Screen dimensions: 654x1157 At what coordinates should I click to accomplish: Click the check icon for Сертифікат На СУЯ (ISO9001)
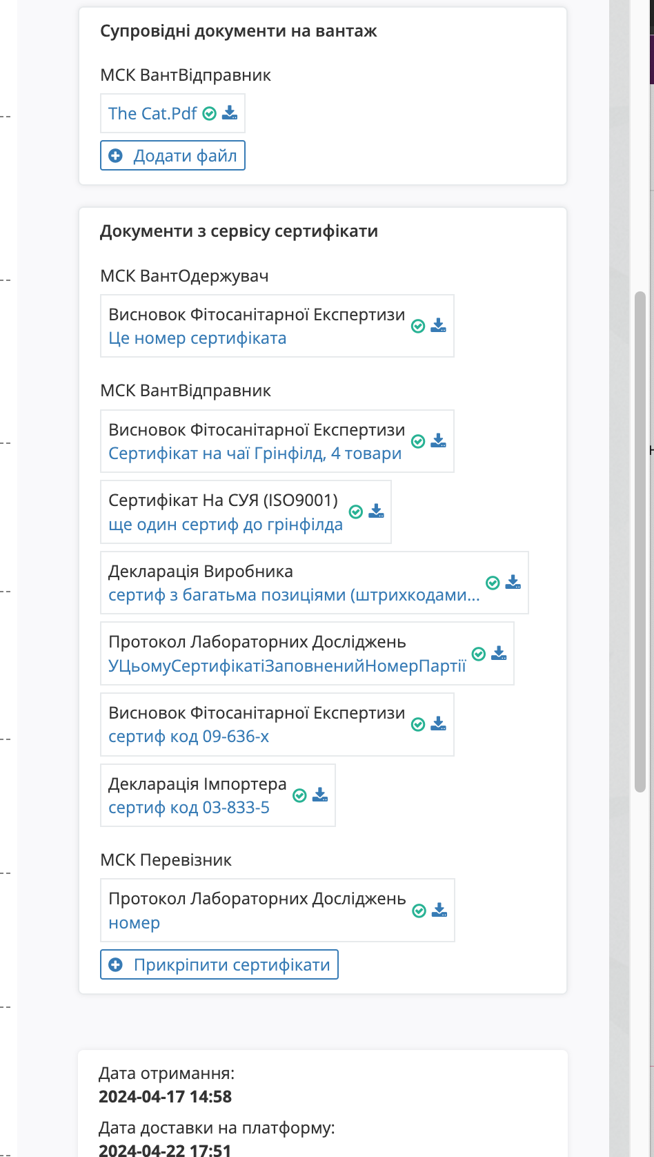point(356,512)
